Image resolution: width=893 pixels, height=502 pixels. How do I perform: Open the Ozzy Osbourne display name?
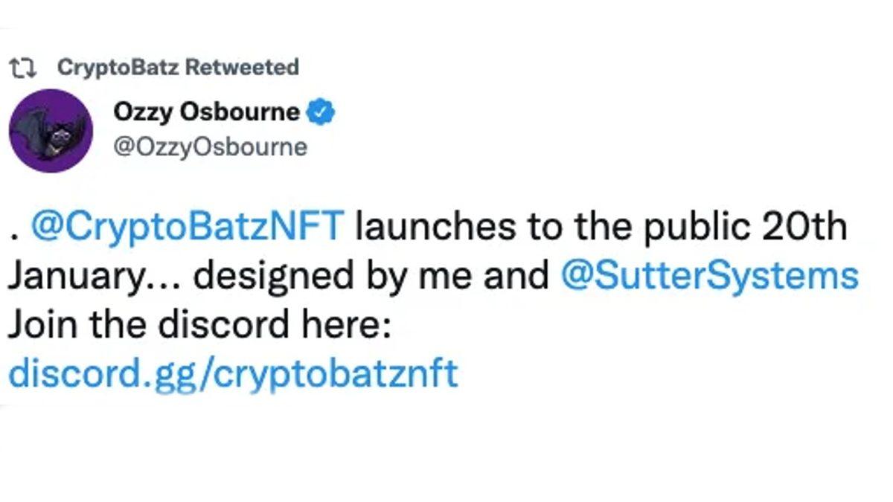tap(207, 112)
